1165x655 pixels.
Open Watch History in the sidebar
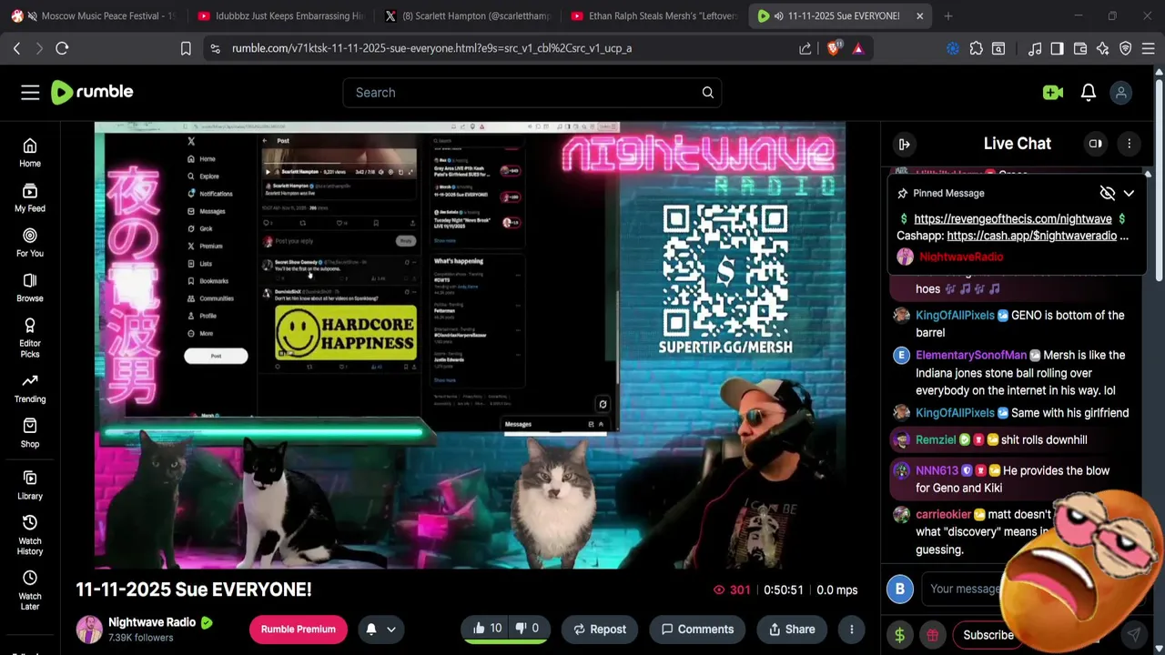30,535
